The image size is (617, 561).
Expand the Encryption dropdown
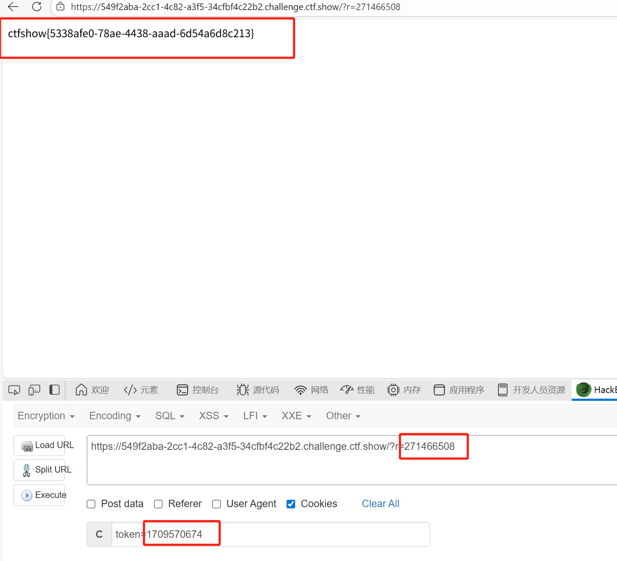pos(46,416)
